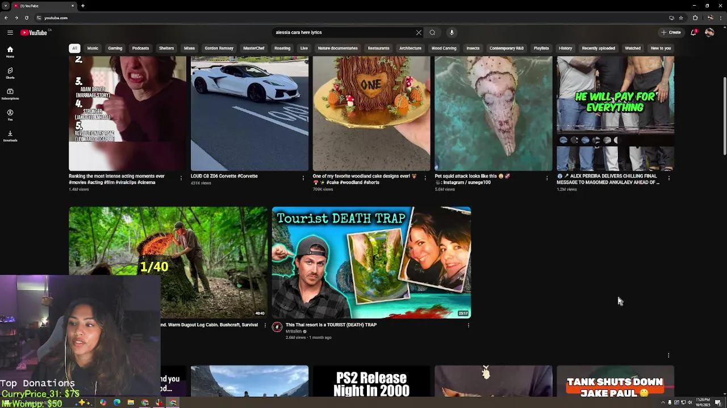Screen dimensions: 727x408
Task: Open Windows notification center icon
Action: 718,402
